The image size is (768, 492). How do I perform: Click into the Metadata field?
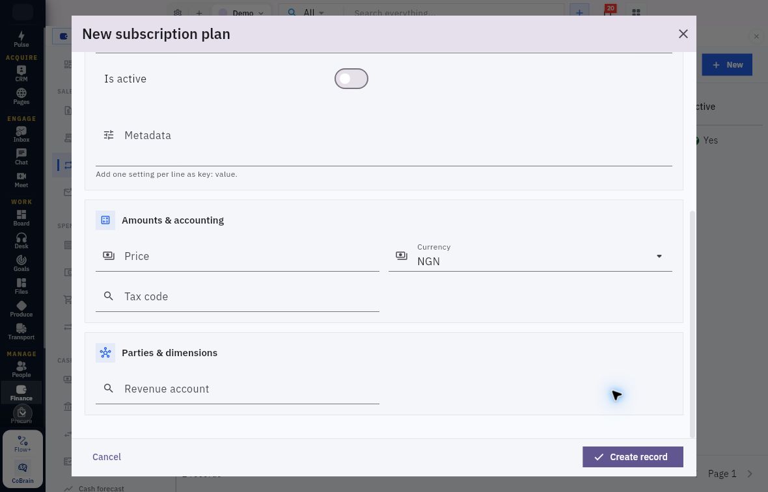click(x=384, y=135)
